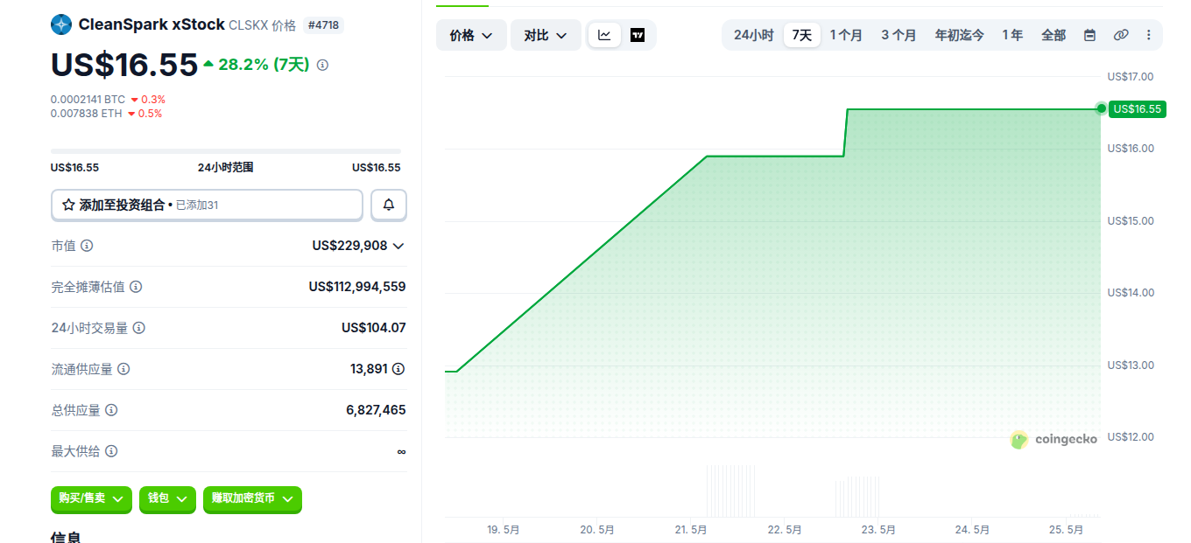
Task: Click the star icon to add to portfolio
Action: [x=68, y=205]
